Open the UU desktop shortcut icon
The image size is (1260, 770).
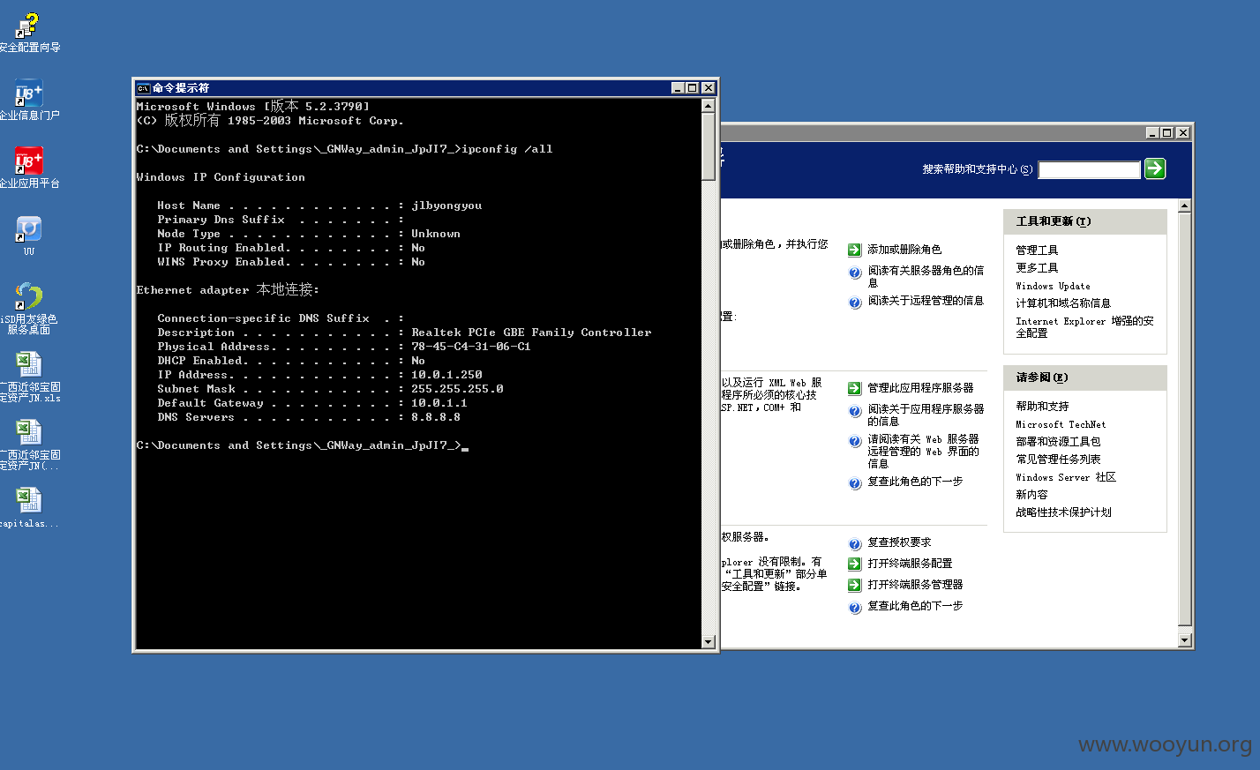tap(29, 229)
